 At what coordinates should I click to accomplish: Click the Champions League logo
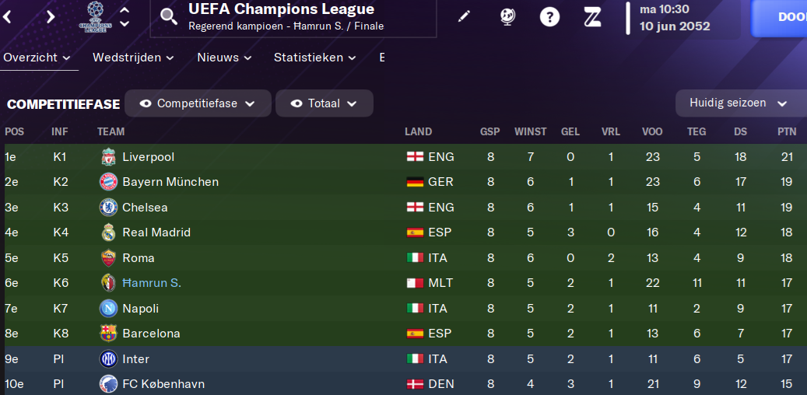tap(96, 16)
